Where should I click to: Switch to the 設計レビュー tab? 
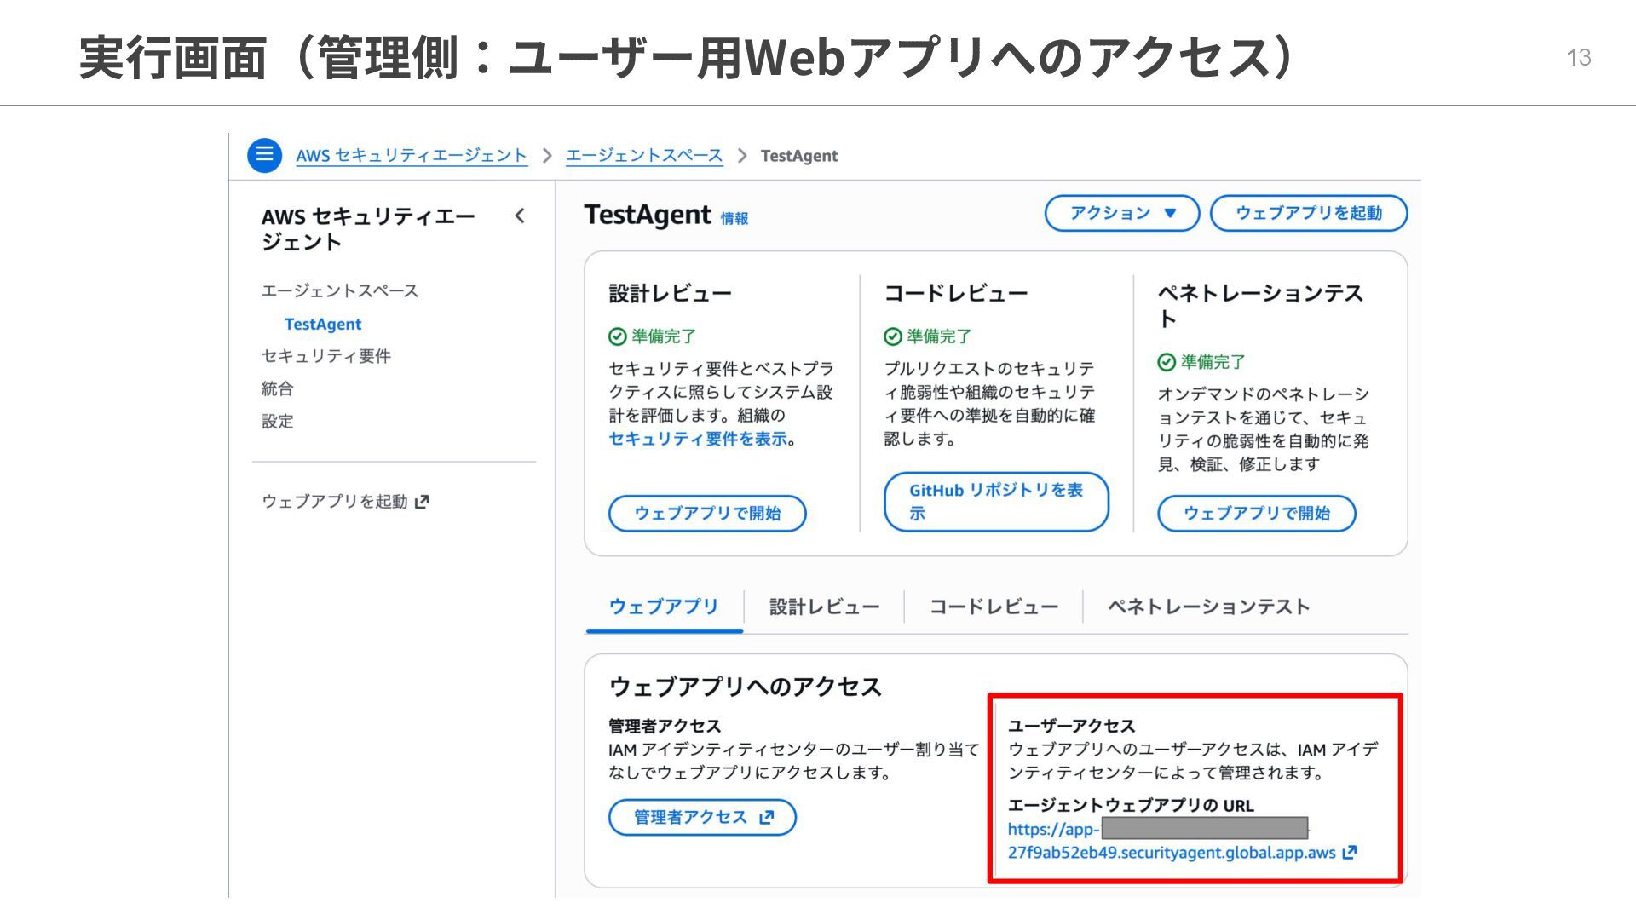(823, 607)
